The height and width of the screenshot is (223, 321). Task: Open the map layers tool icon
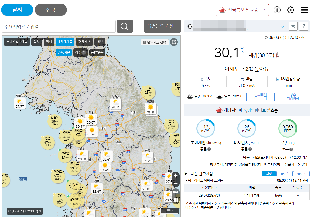pyautogui.click(x=176, y=200)
